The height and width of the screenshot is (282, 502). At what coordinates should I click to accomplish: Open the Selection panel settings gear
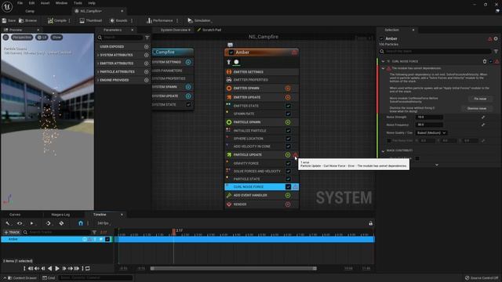coord(496,38)
